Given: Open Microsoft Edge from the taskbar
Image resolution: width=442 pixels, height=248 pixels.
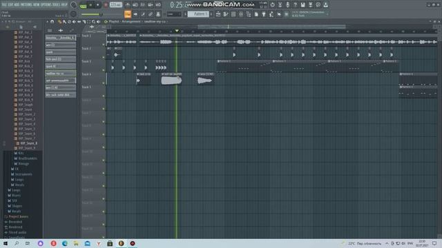Looking at the screenshot, I should (65, 243).
